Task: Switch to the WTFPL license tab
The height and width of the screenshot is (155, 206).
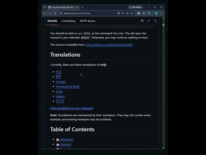Action: (88, 21)
